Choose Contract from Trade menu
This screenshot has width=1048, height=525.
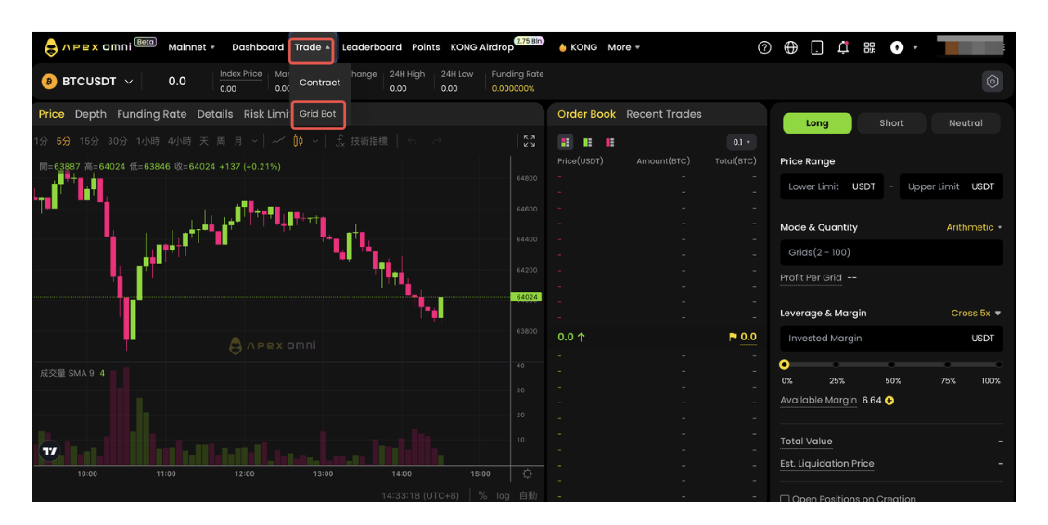click(x=319, y=83)
